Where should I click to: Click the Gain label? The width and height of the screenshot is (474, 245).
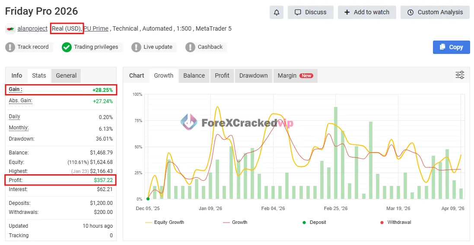point(16,89)
